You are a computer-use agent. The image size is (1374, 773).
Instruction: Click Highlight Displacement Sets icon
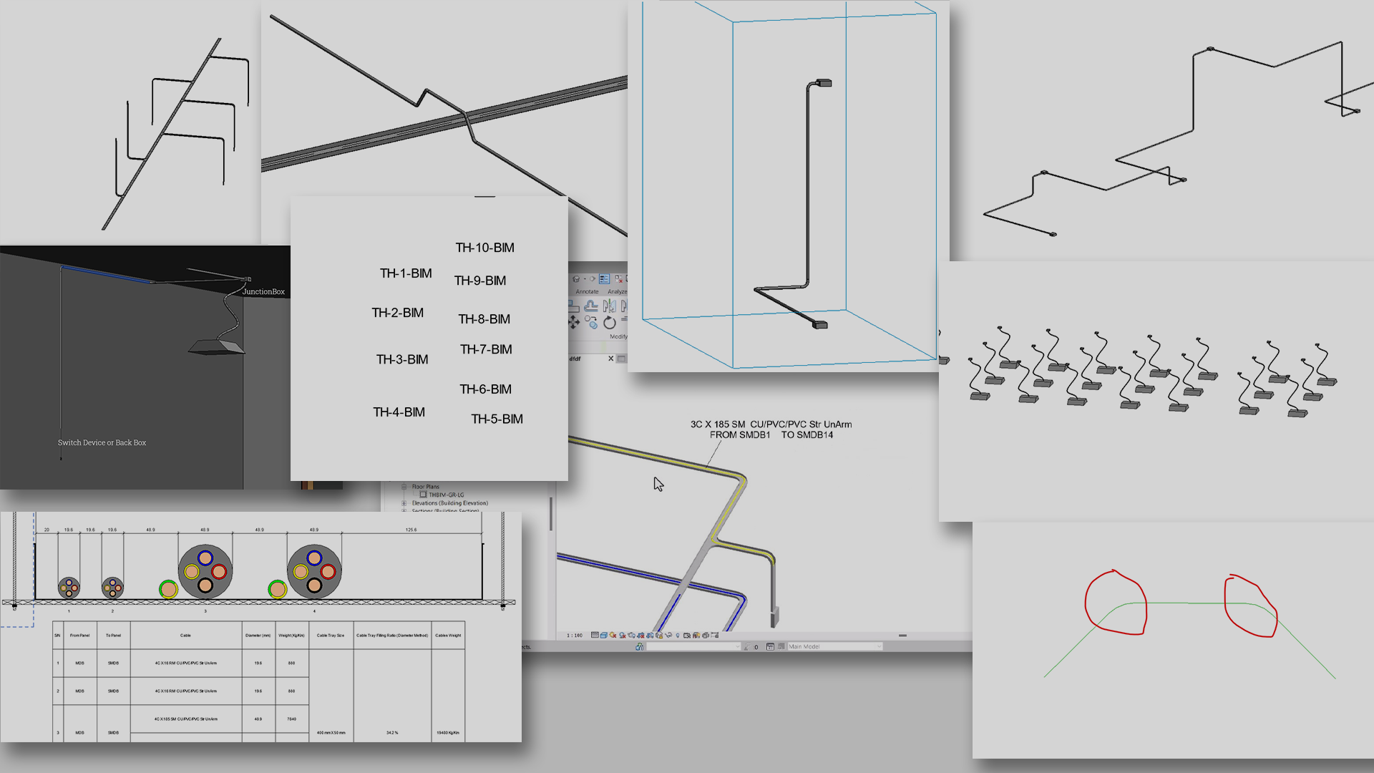pos(706,635)
